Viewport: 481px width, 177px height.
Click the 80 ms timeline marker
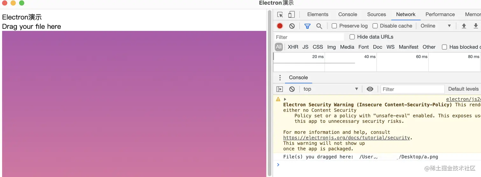click(473, 57)
